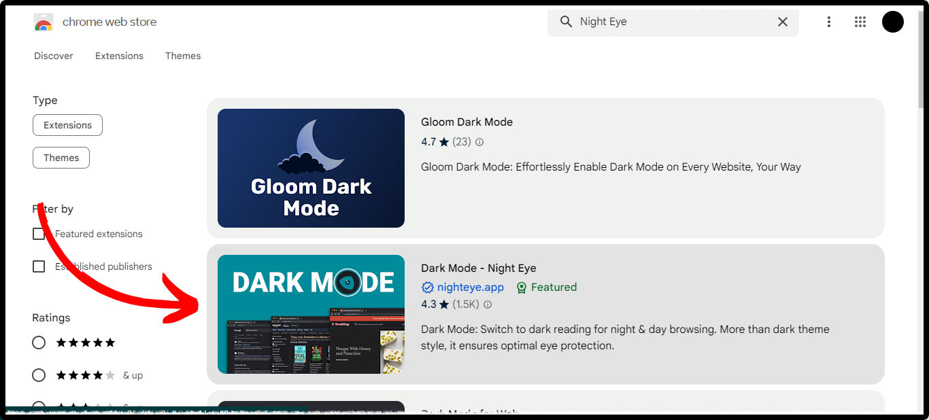Click the Gloom Dark Mode description text
This screenshot has height=420, width=929.
pyautogui.click(x=611, y=167)
